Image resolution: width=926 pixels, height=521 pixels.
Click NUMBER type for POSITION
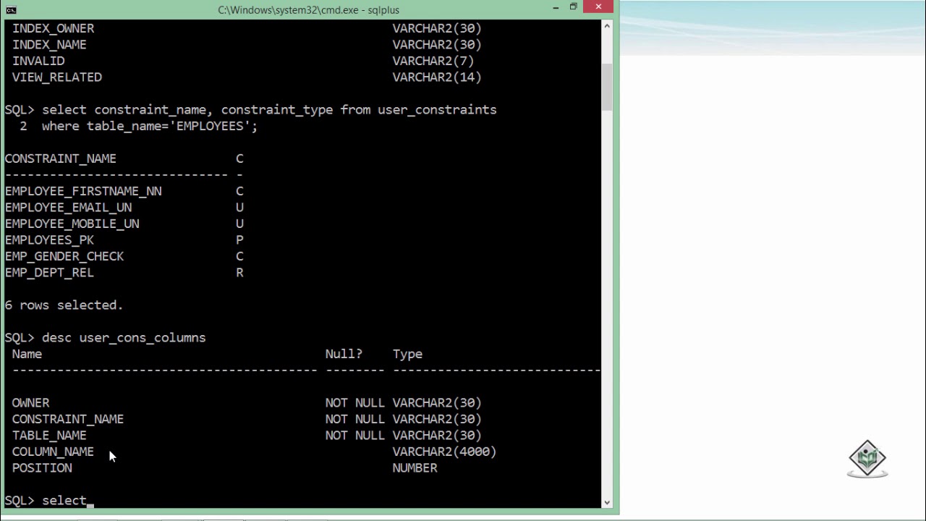click(x=415, y=468)
